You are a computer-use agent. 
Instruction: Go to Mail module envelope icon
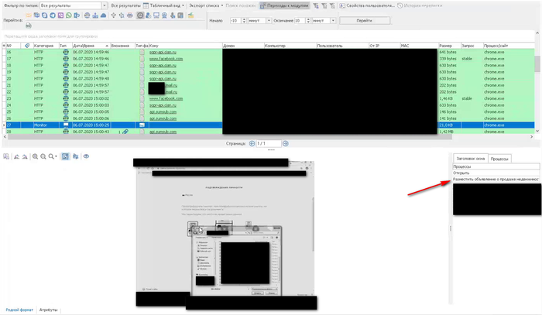(29, 15)
